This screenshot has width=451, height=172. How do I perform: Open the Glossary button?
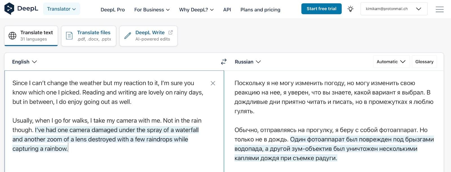point(424,62)
